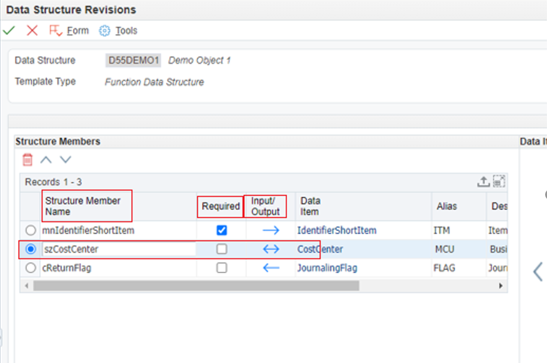
Task: Select the mnIdentifierShortItem row radio button
Action: click(29, 230)
